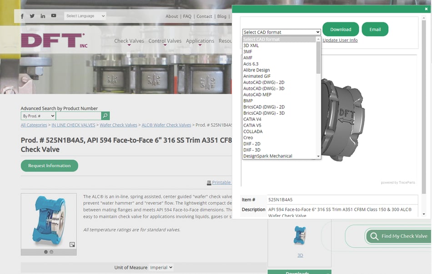Image resolution: width=432 pixels, height=274 pixels.
Task: Open the Select Language dropdown
Action: coord(85,15)
